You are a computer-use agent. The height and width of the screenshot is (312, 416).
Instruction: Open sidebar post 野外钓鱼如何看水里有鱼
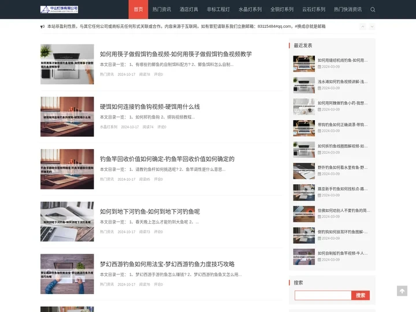(343, 168)
